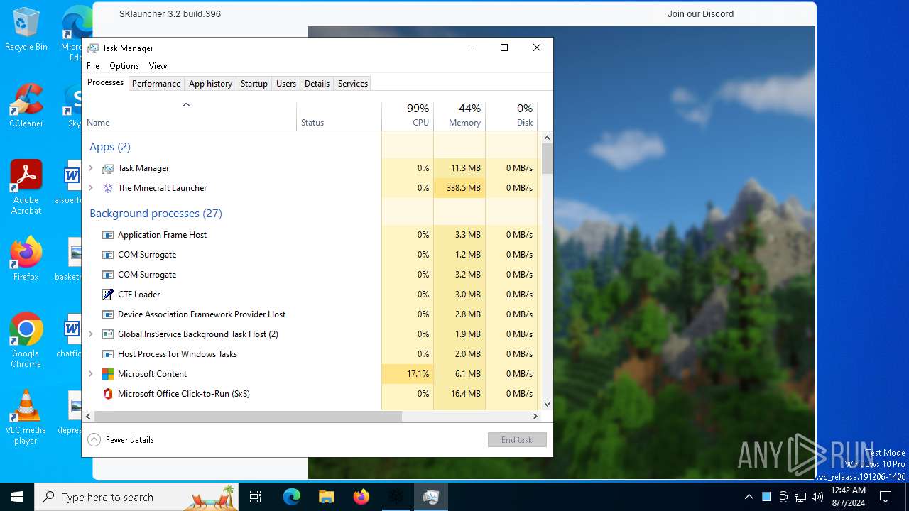Click Join our Discord in SKlauncher
909x511 pixels.
(x=700, y=14)
